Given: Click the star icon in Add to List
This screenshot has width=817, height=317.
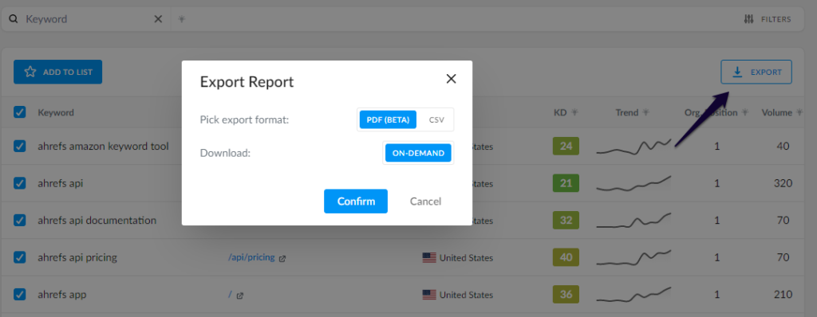Looking at the screenshot, I should [x=30, y=72].
